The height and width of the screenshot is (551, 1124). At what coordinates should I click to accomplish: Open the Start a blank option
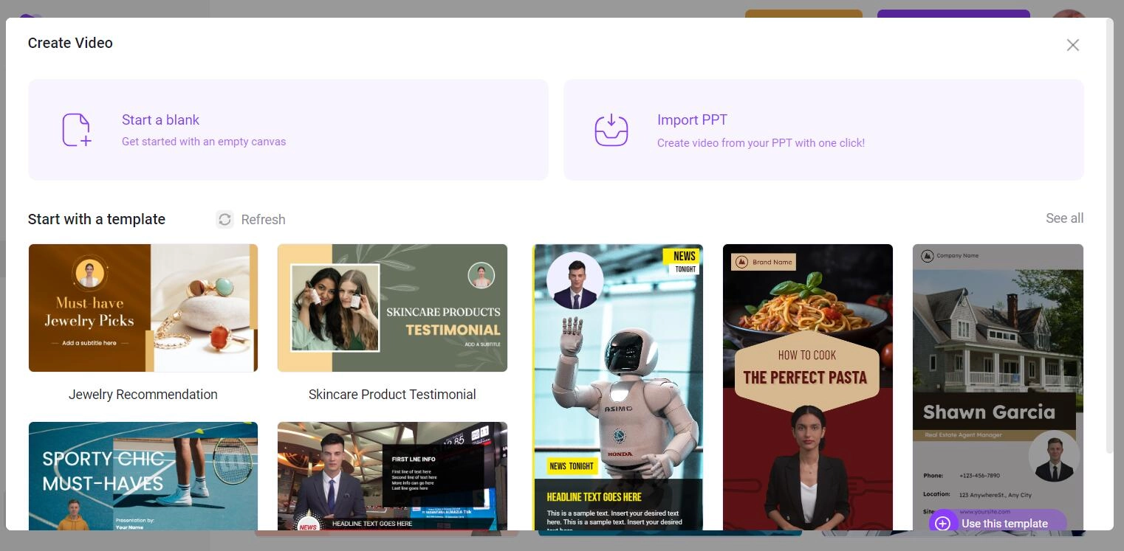(x=288, y=130)
